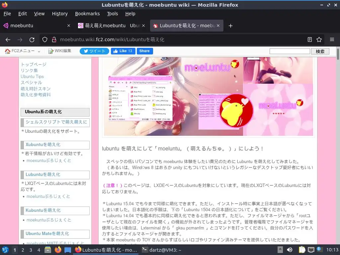The width and height of the screenshot is (340, 255).
Task: Open the Edit menu
Action: click(23, 14)
